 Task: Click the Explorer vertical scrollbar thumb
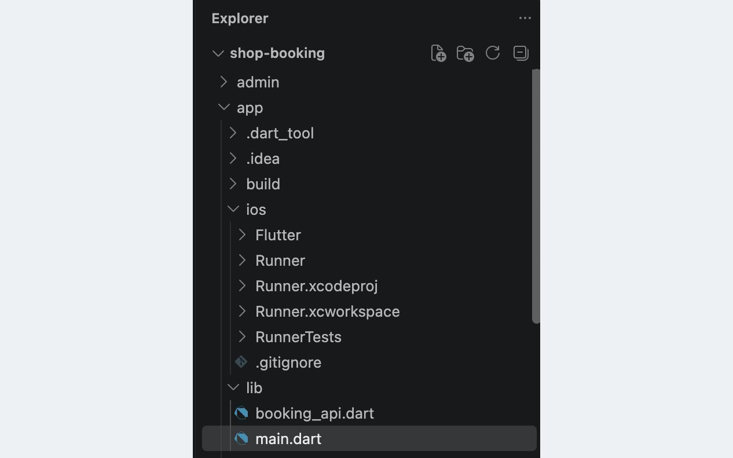point(536,196)
